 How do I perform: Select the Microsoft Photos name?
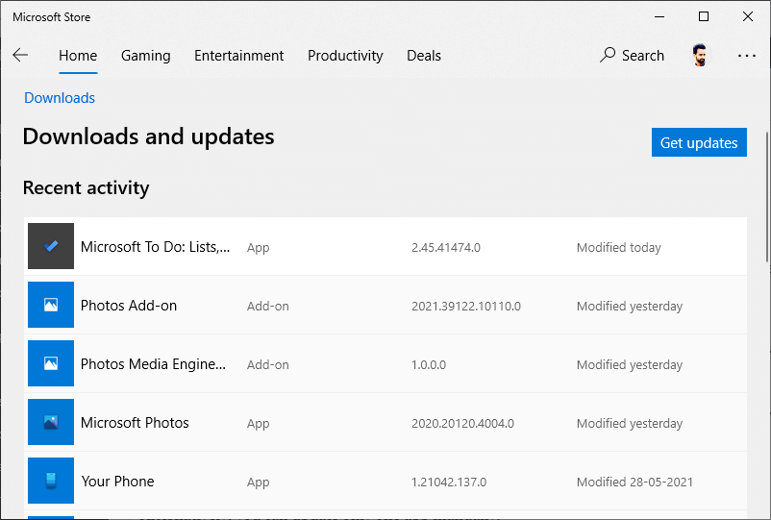click(x=135, y=423)
